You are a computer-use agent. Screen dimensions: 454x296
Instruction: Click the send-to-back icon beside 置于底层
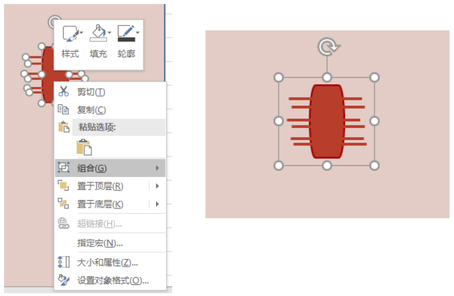63,204
